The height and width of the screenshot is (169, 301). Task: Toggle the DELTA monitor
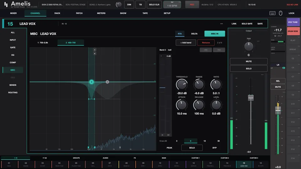[x=194, y=34]
